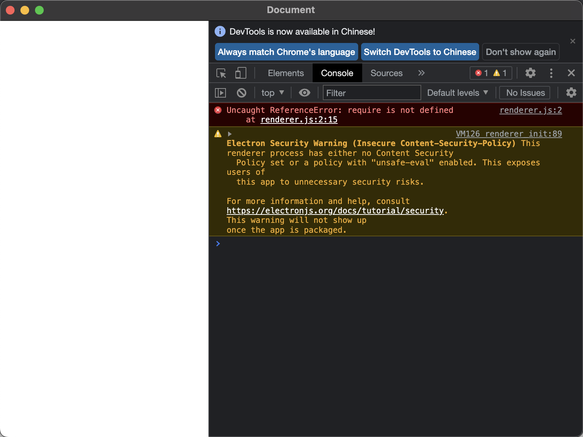Open the Sources tab

click(x=386, y=73)
